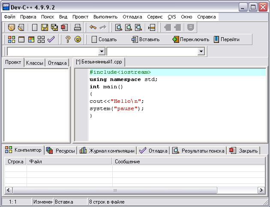The height and width of the screenshot is (207, 270).
Task: Click the Save All multiple floppies icon
Action: [54, 27]
